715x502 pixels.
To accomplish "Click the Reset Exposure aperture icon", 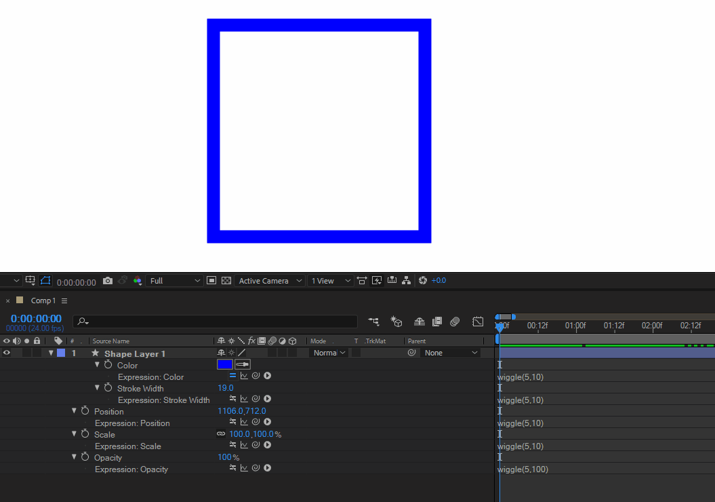I will click(423, 281).
